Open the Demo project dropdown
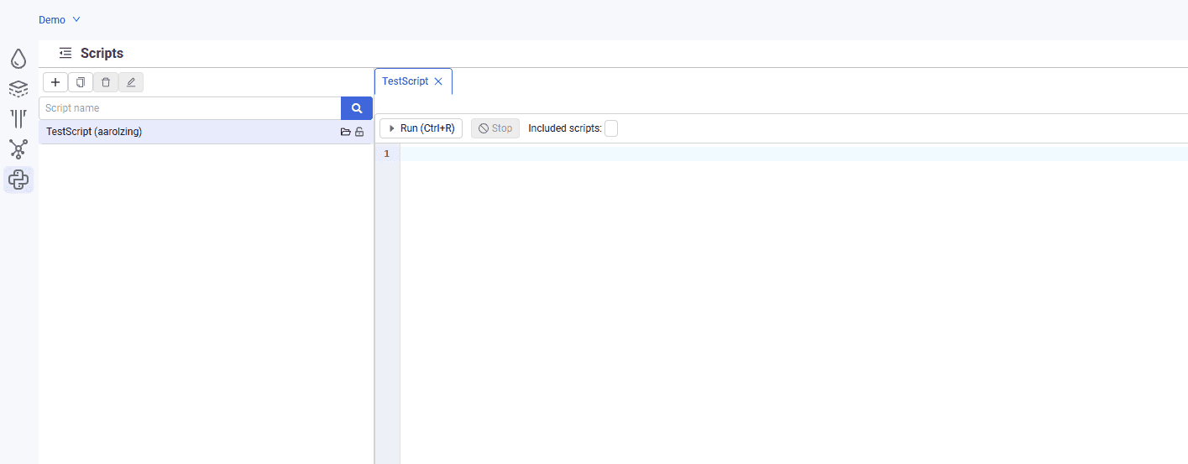This screenshot has width=1188, height=464. click(60, 19)
